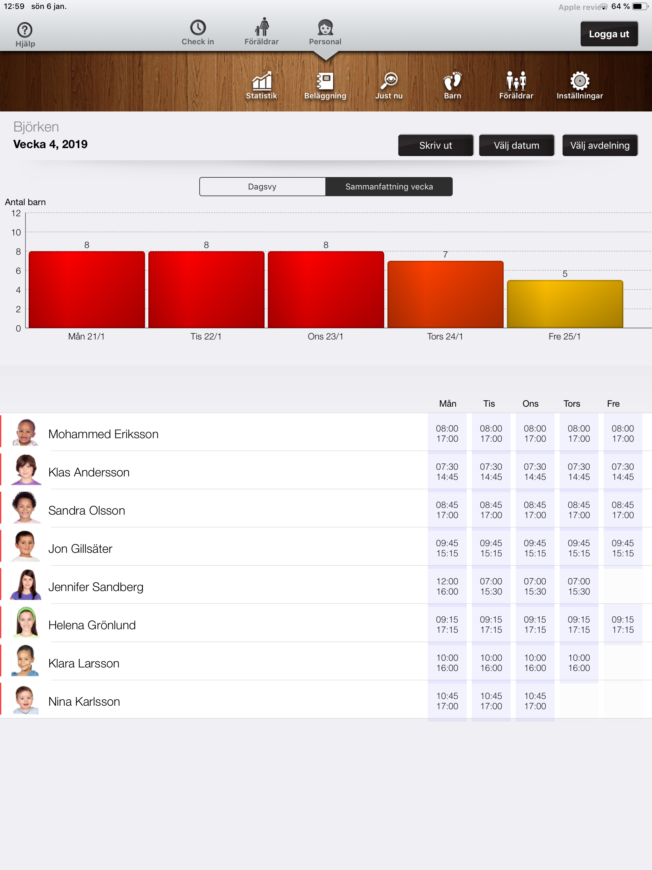Select the yellow Fre 25/1 bar
Image resolution: width=652 pixels, height=870 pixels.
[x=565, y=304]
